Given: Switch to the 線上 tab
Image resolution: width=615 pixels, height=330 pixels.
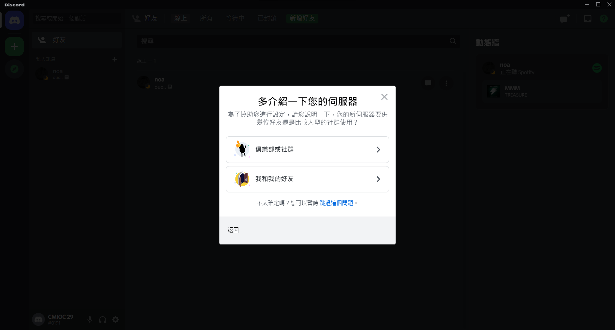Looking at the screenshot, I should (x=180, y=18).
